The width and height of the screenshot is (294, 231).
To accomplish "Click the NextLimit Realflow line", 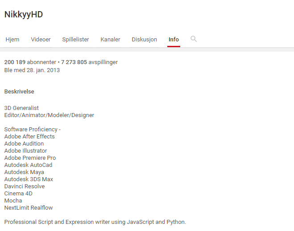I will point(29,207).
